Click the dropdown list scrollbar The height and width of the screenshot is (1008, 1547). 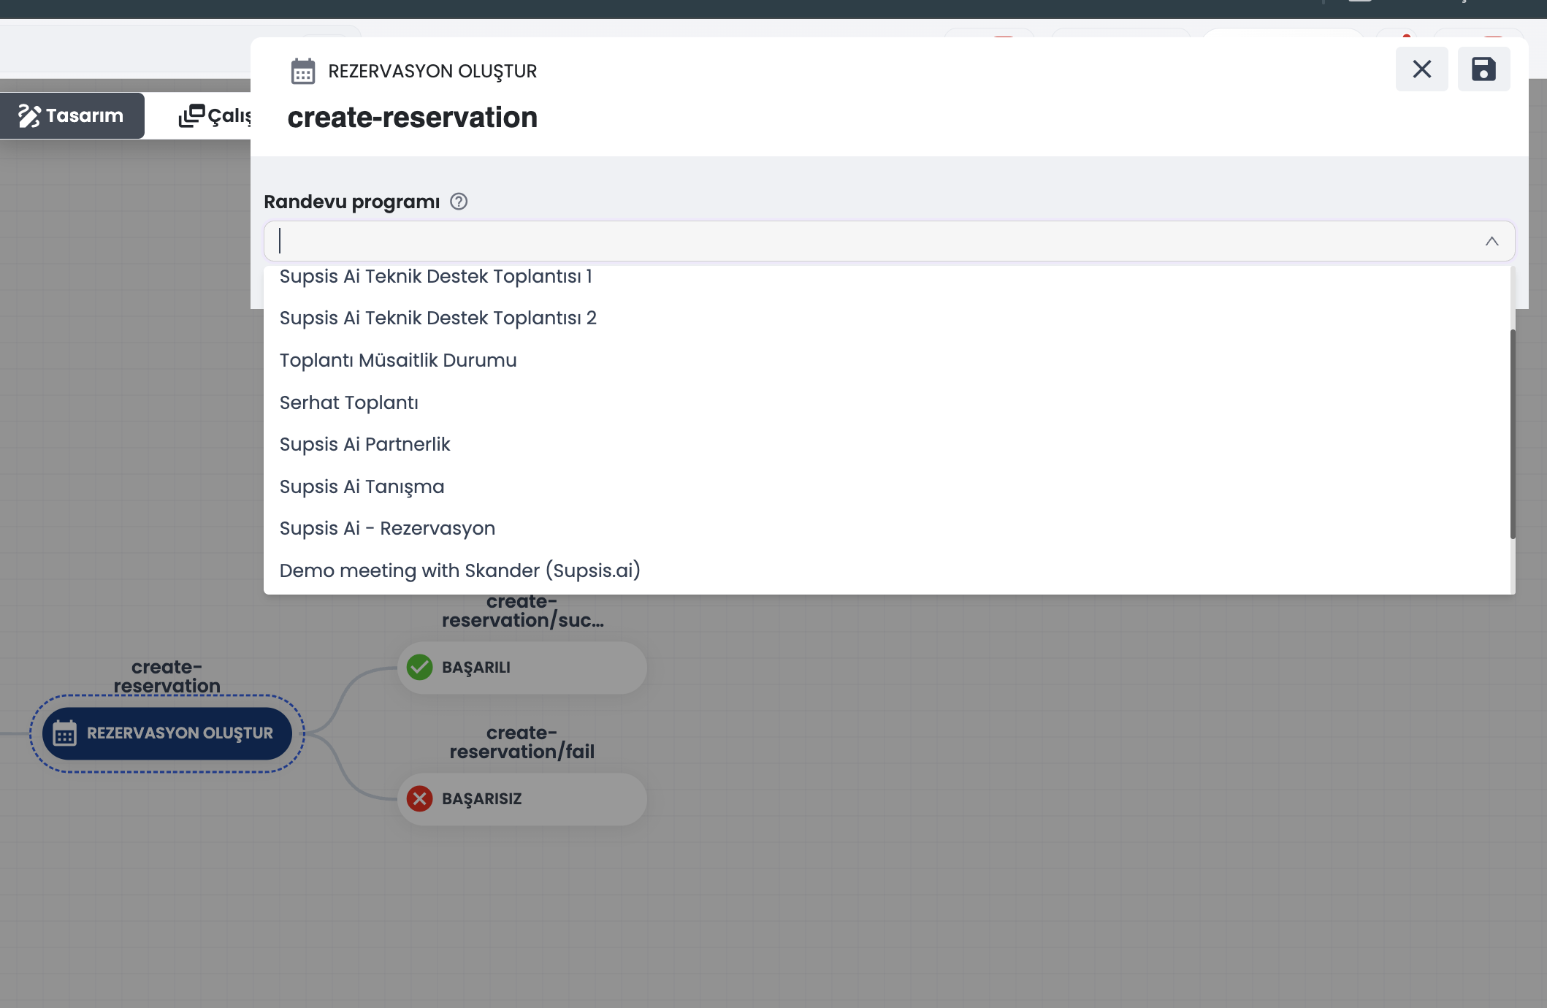click(x=1513, y=434)
